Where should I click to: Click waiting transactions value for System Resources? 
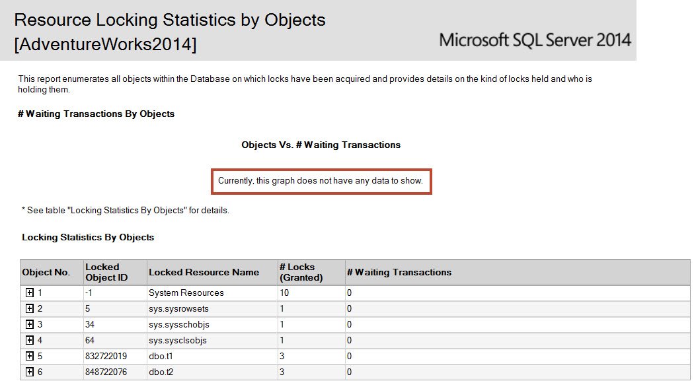[x=350, y=293]
